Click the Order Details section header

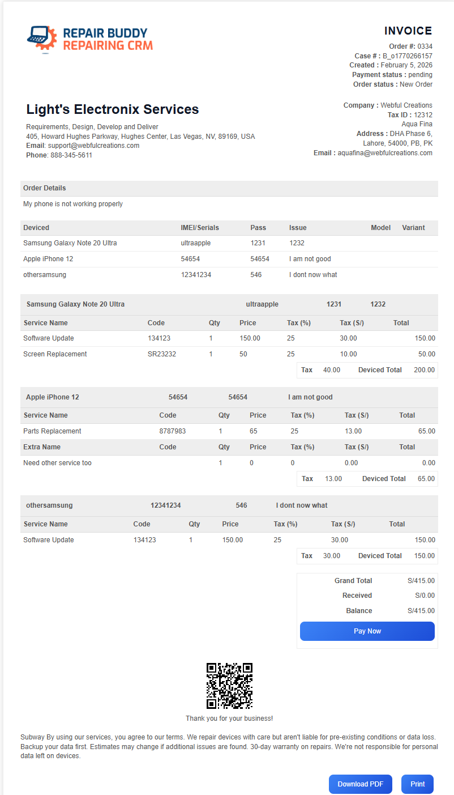tap(45, 188)
